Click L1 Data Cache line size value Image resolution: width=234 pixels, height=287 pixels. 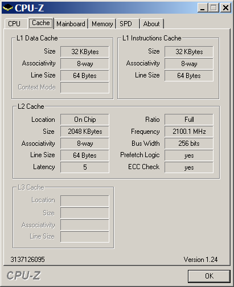click(85, 76)
